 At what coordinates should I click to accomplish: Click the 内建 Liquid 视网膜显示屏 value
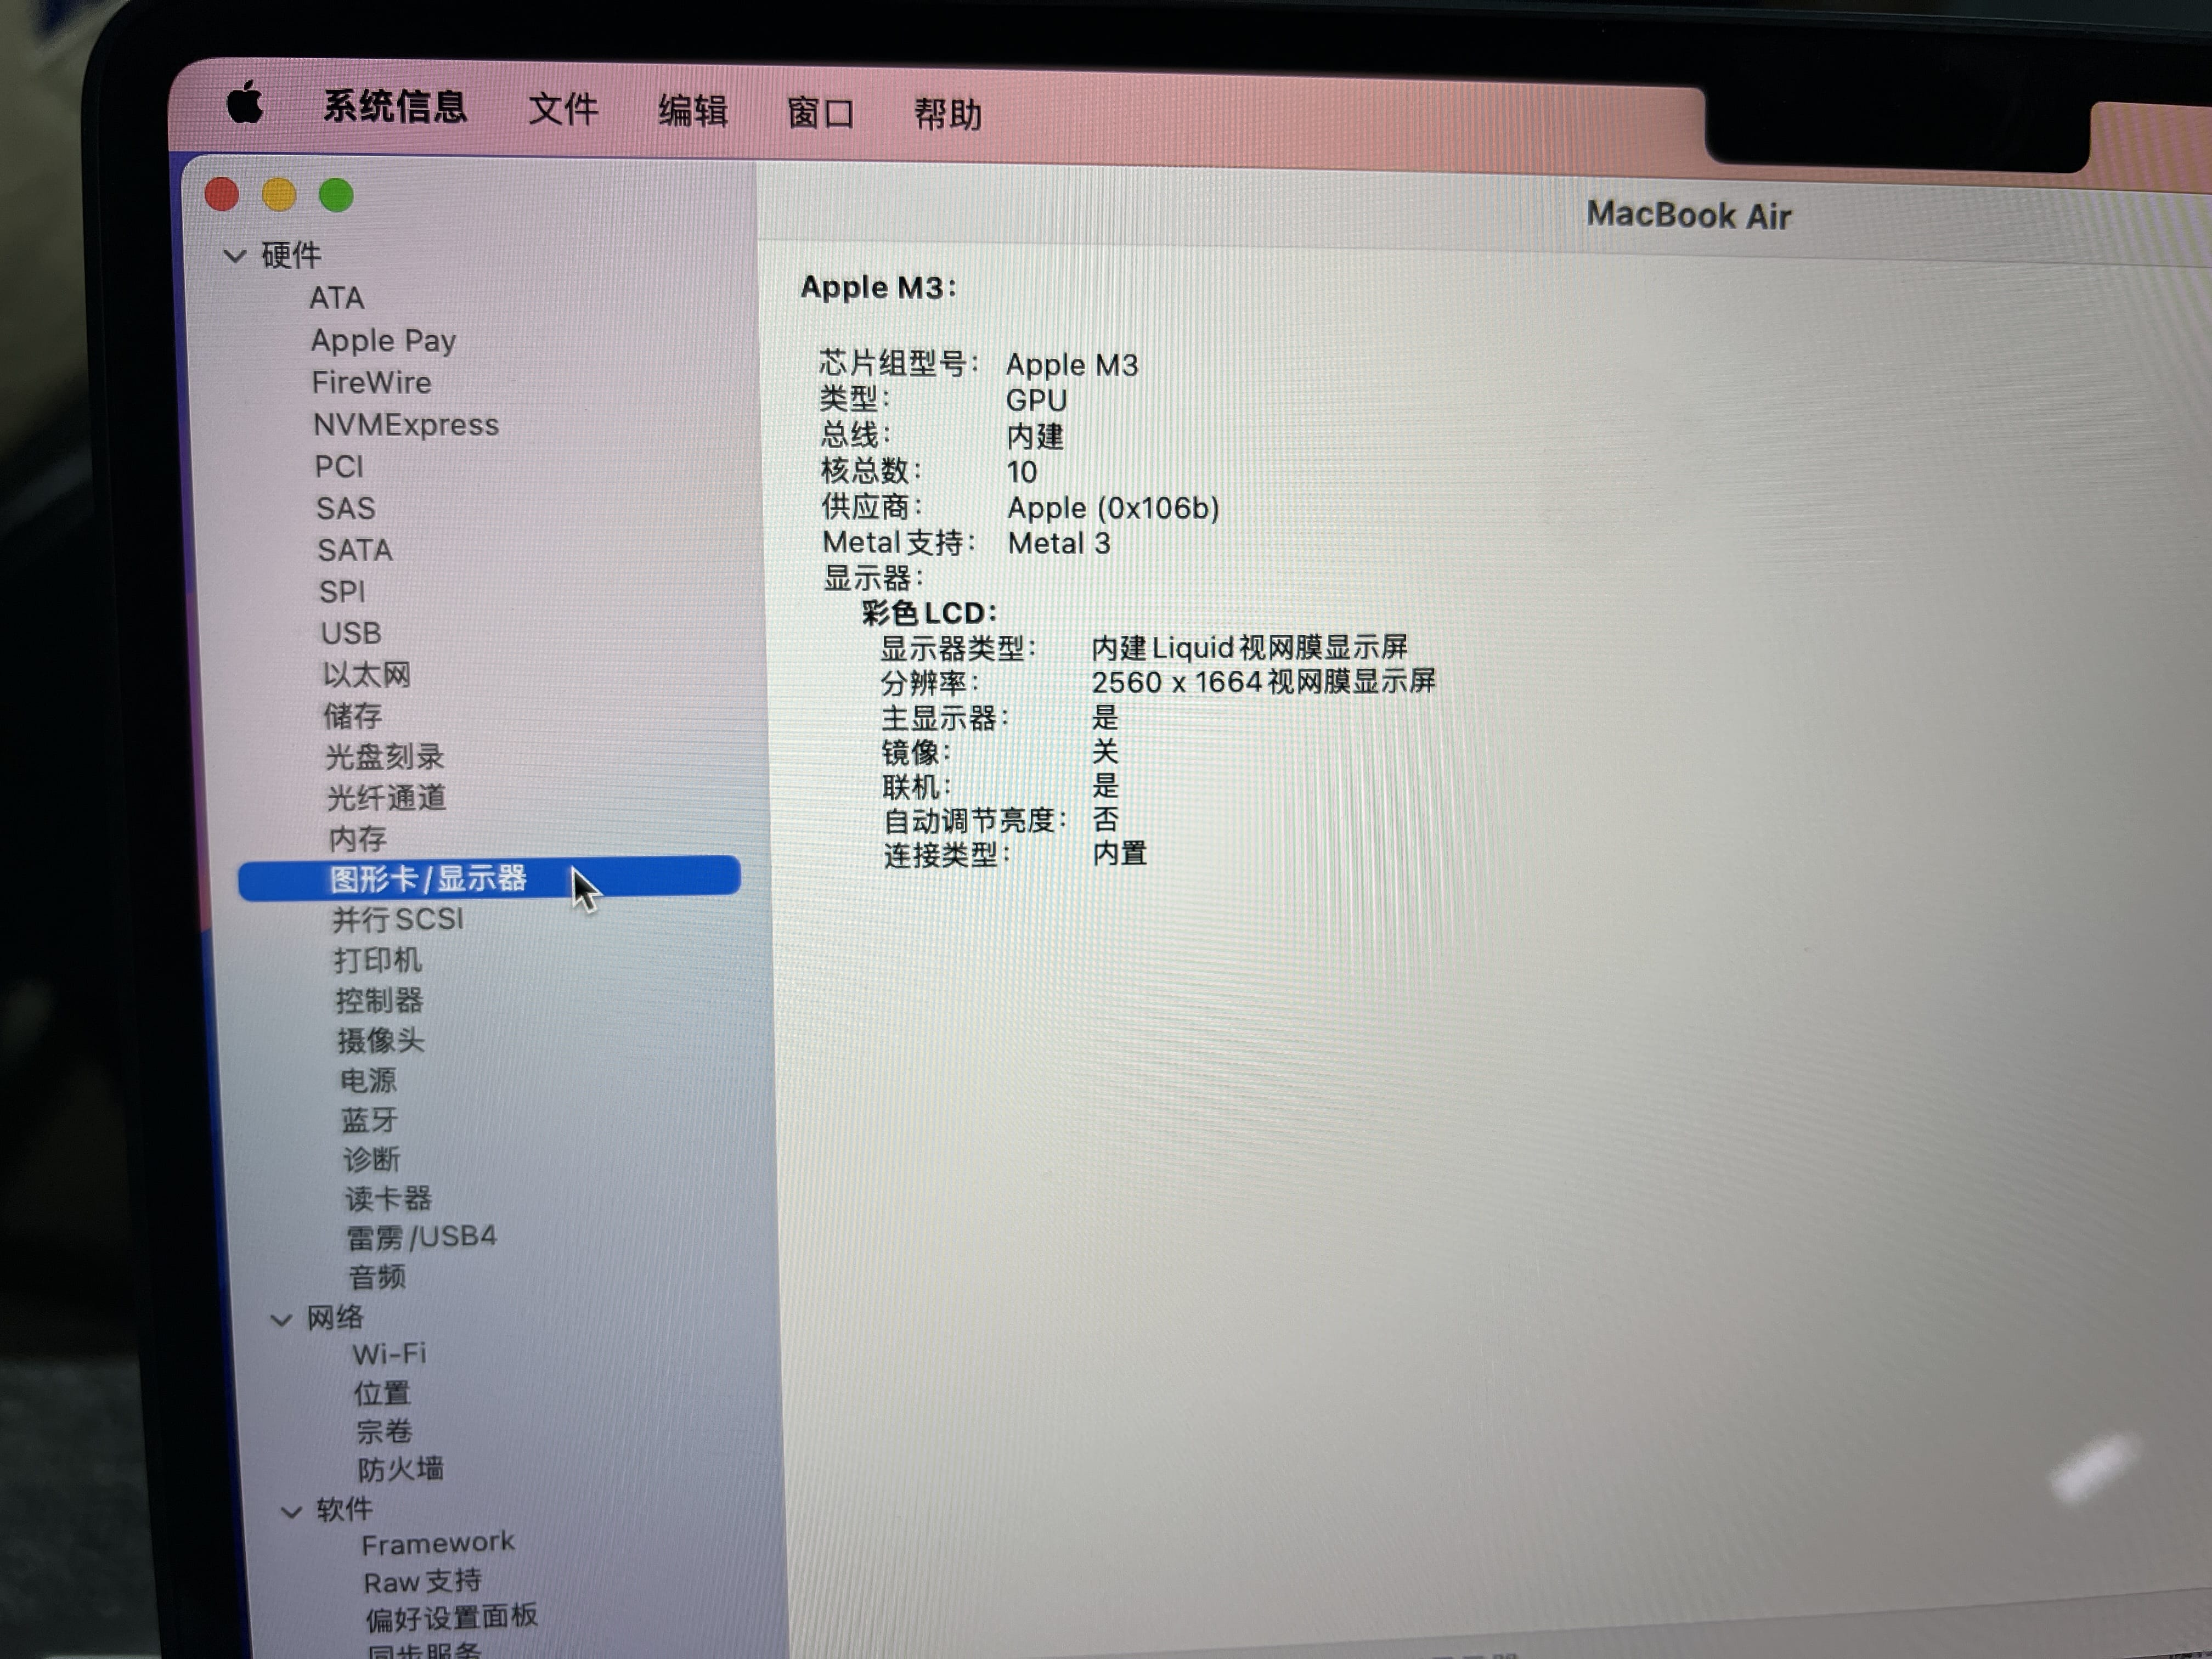coord(1250,648)
